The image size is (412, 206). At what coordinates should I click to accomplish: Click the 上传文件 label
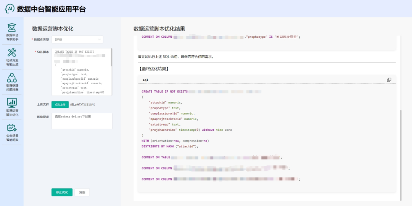tap(43, 104)
